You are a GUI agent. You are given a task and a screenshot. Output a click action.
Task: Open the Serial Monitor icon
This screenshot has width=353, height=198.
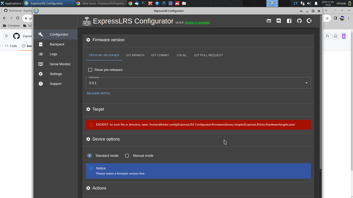(x=41, y=64)
